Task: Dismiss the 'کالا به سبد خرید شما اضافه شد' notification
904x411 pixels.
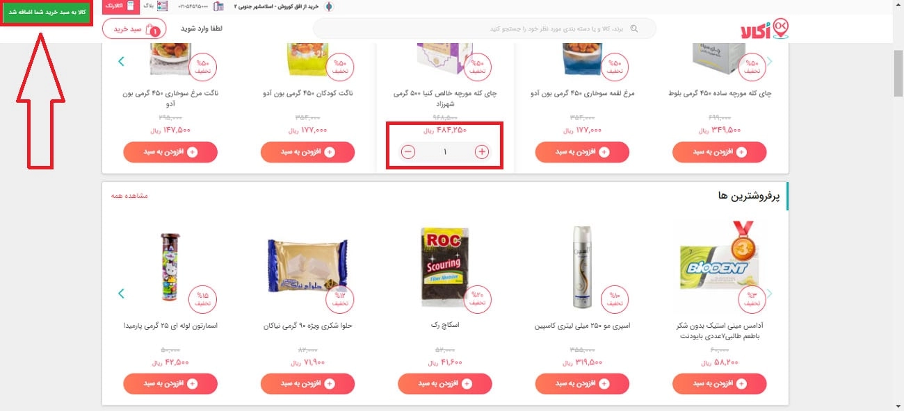Action: click(47, 13)
